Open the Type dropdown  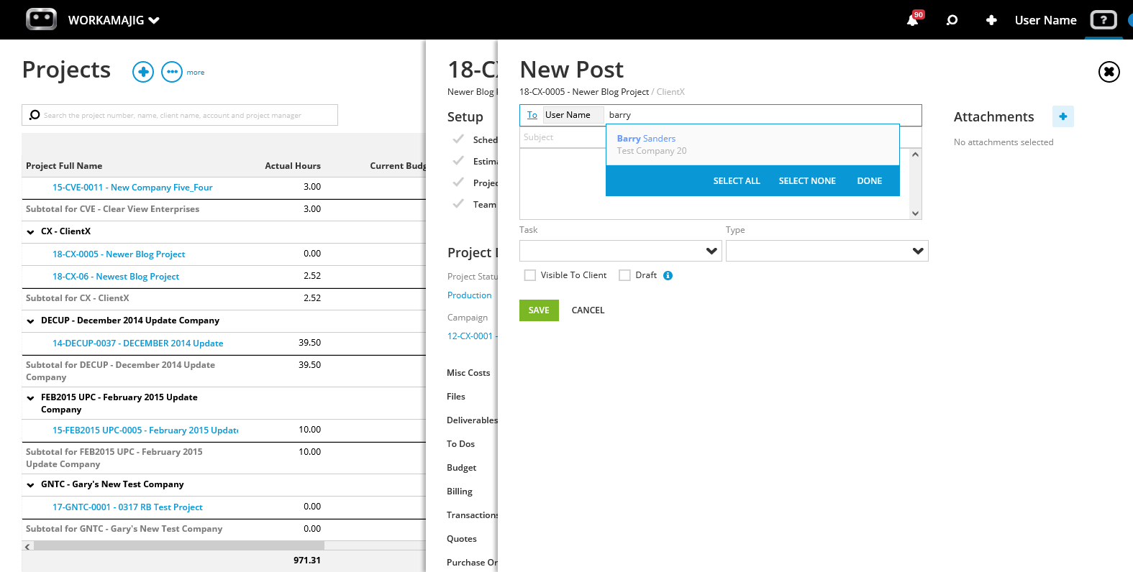point(827,251)
